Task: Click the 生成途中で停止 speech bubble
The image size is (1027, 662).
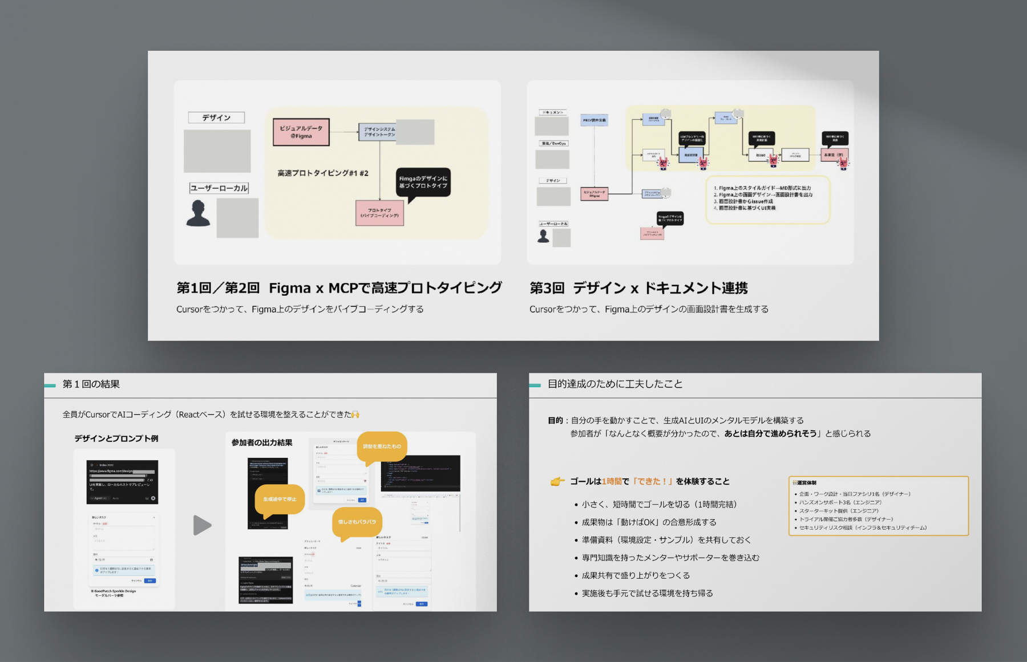Action: 280,499
